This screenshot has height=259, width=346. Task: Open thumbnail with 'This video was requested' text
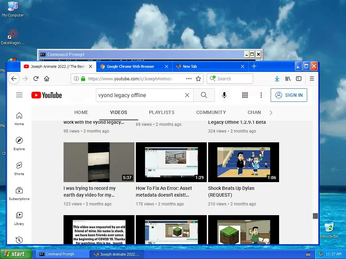(99, 230)
